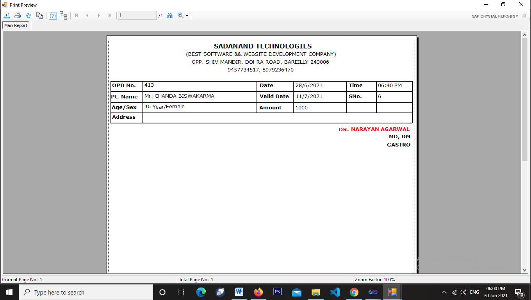Open the Zoom dropdown arrow
This screenshot has width=531, height=300.
[187, 16]
